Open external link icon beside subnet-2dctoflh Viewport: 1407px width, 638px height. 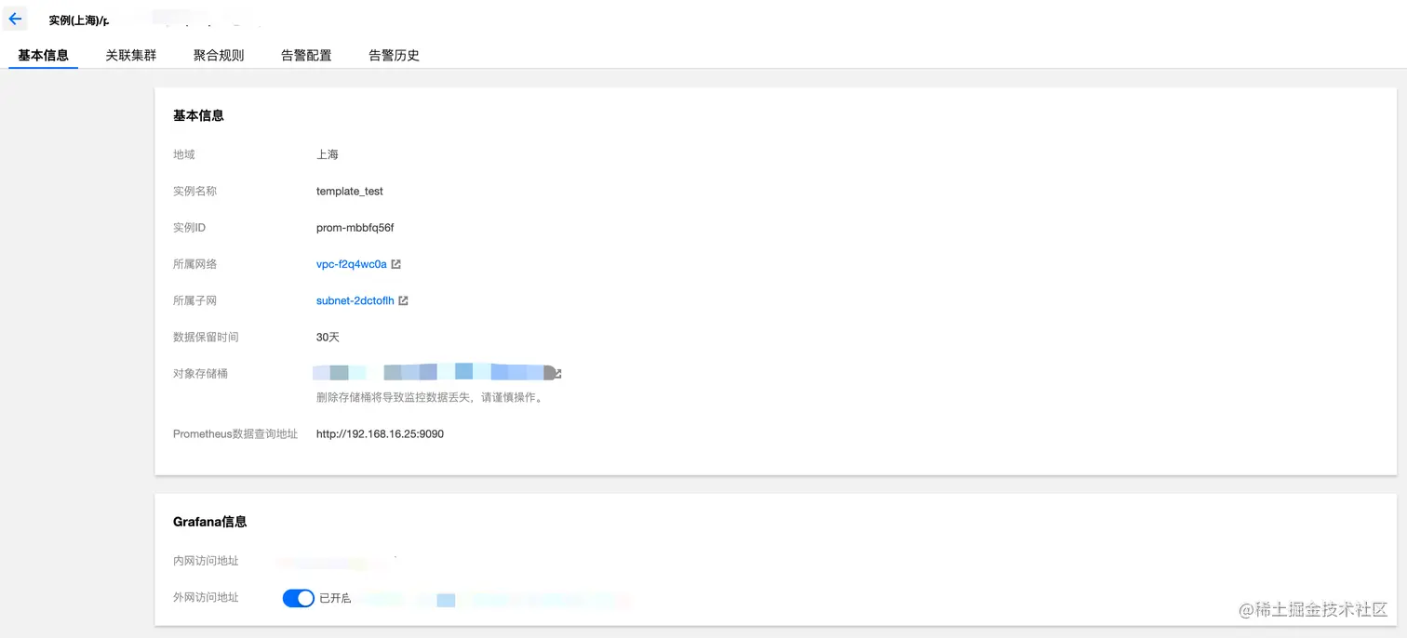coord(403,300)
